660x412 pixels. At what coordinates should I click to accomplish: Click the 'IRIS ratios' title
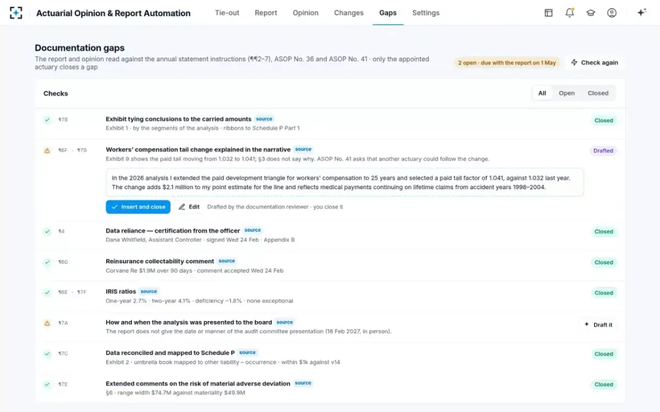click(x=120, y=292)
